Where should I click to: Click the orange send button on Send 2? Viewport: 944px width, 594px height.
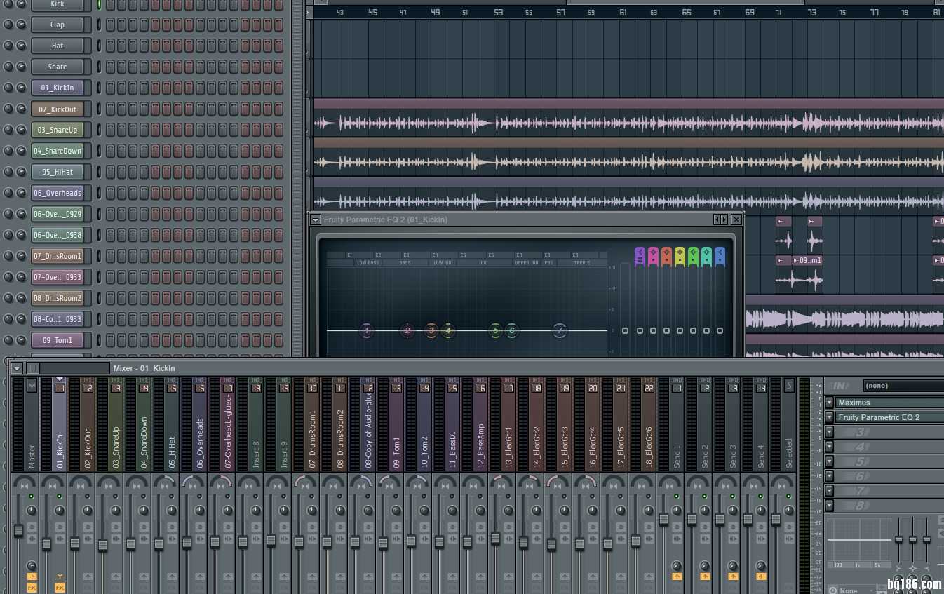tap(705, 576)
